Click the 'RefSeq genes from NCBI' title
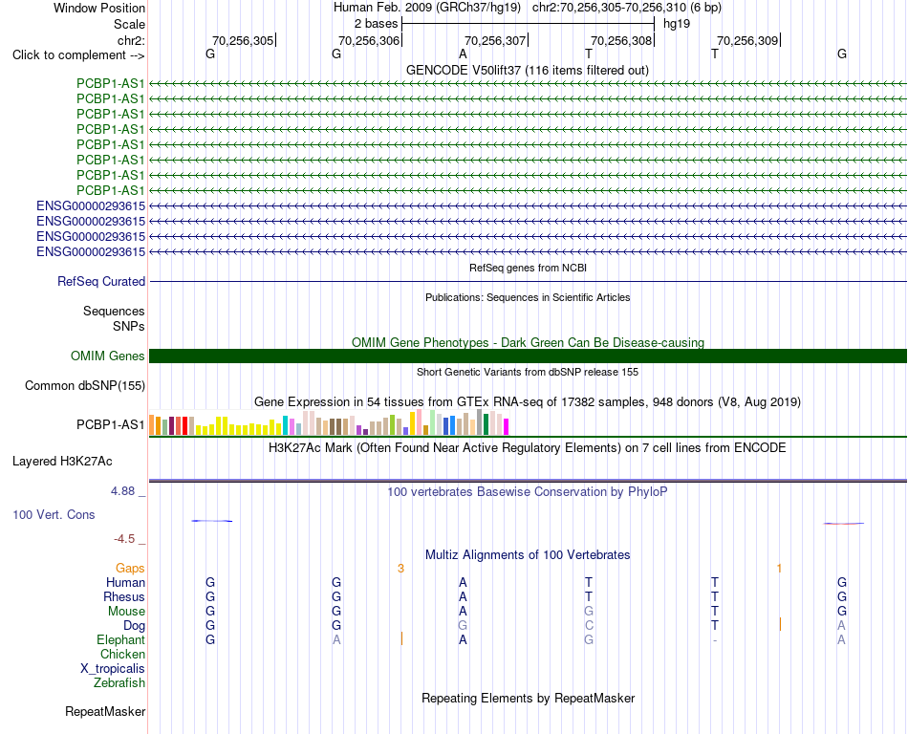908x734 pixels. click(x=528, y=268)
